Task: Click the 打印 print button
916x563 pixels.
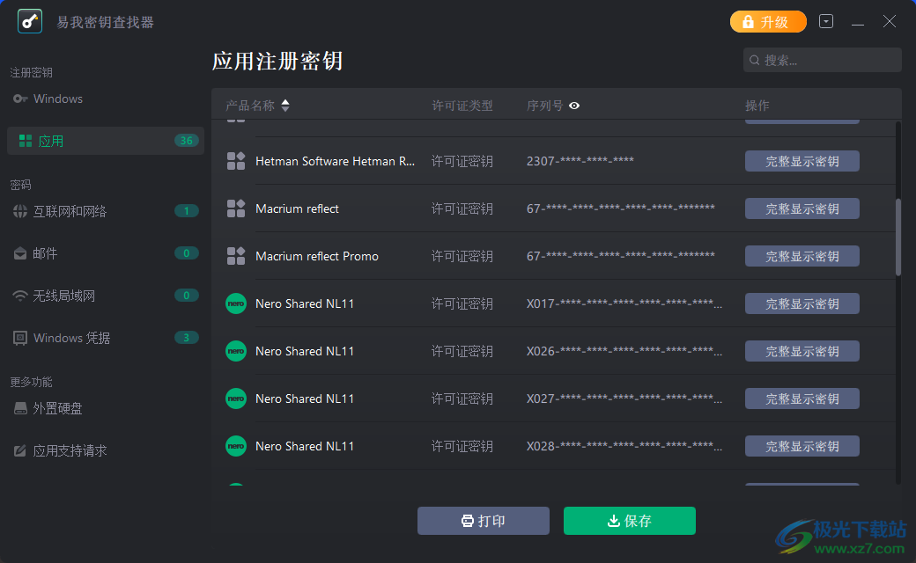Action: [484, 521]
